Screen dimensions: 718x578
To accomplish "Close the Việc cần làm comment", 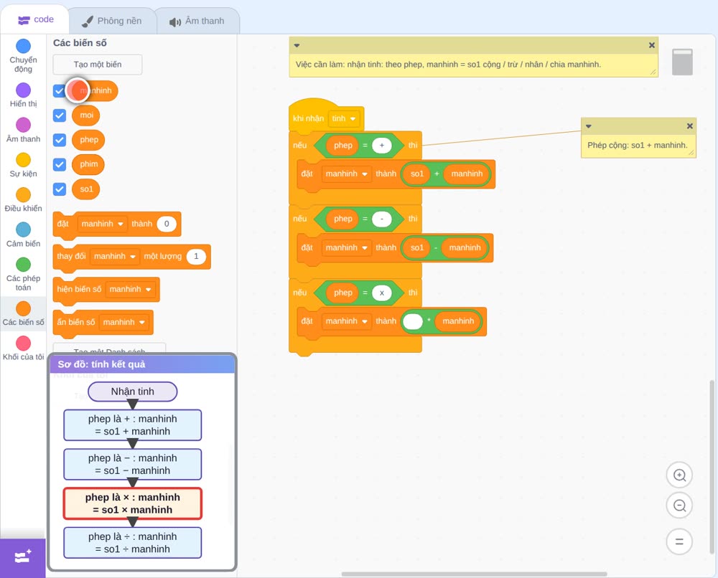I will (x=652, y=45).
